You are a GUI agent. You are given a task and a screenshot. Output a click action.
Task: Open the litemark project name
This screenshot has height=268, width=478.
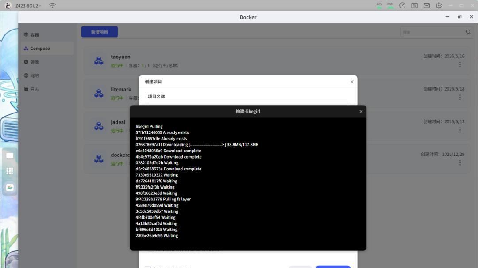coord(121,90)
